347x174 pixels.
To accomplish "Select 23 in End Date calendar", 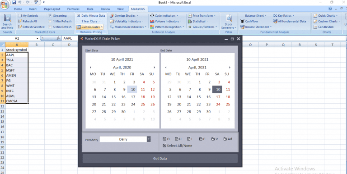I will coord(208,104).
